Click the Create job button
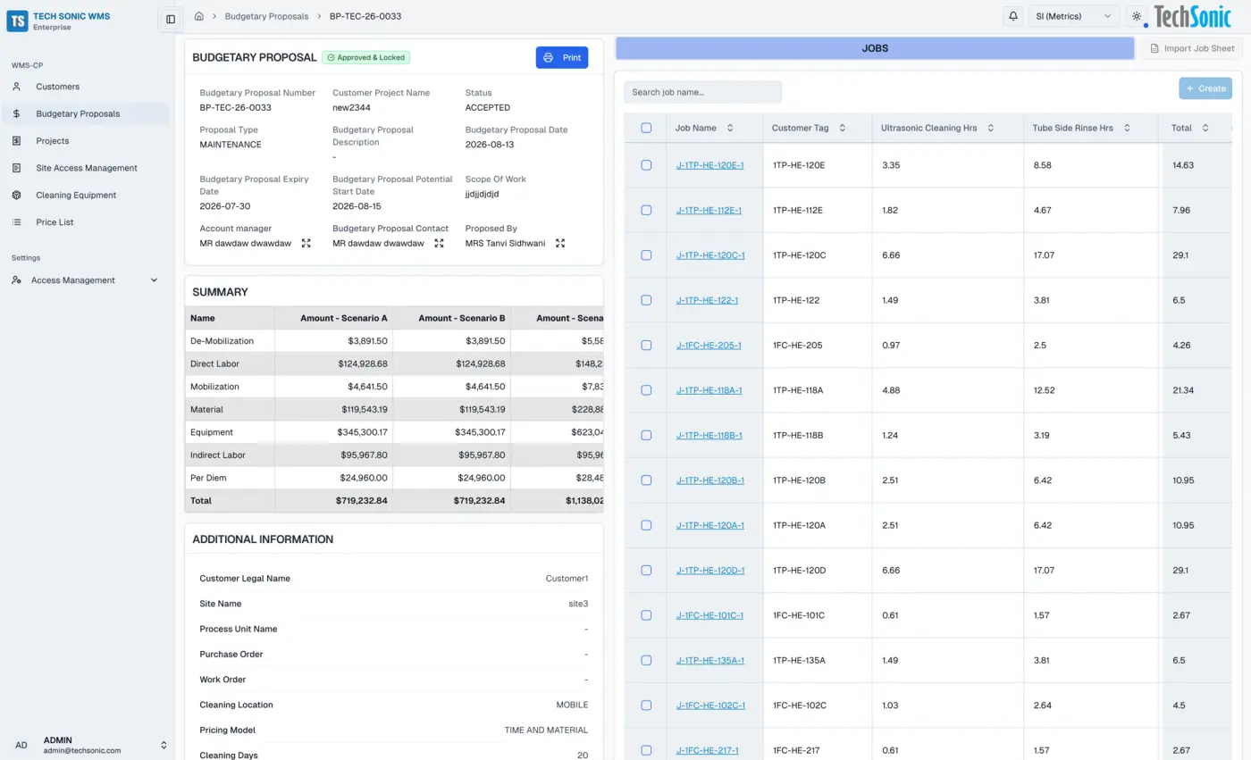 click(1205, 88)
